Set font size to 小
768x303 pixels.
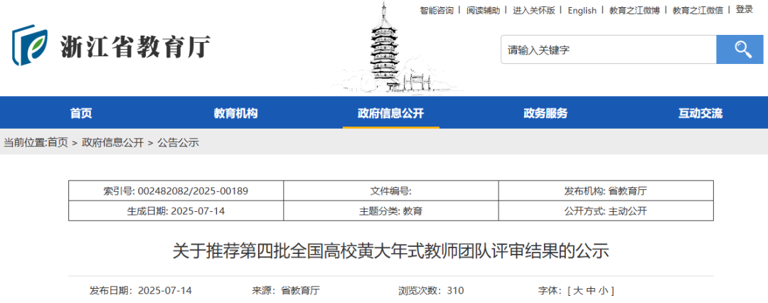[602, 291]
